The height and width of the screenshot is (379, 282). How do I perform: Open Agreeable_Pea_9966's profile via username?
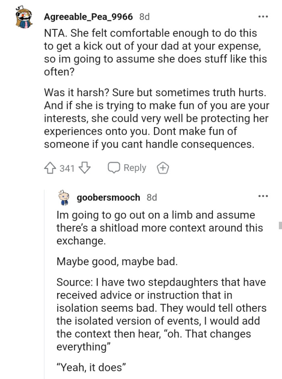(x=89, y=16)
